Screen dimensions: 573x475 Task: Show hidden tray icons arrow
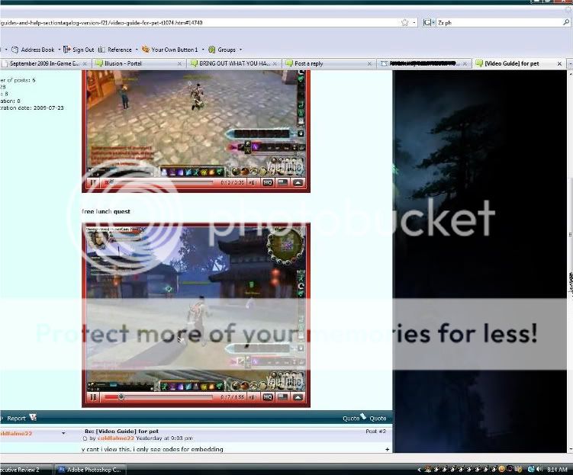click(419, 470)
